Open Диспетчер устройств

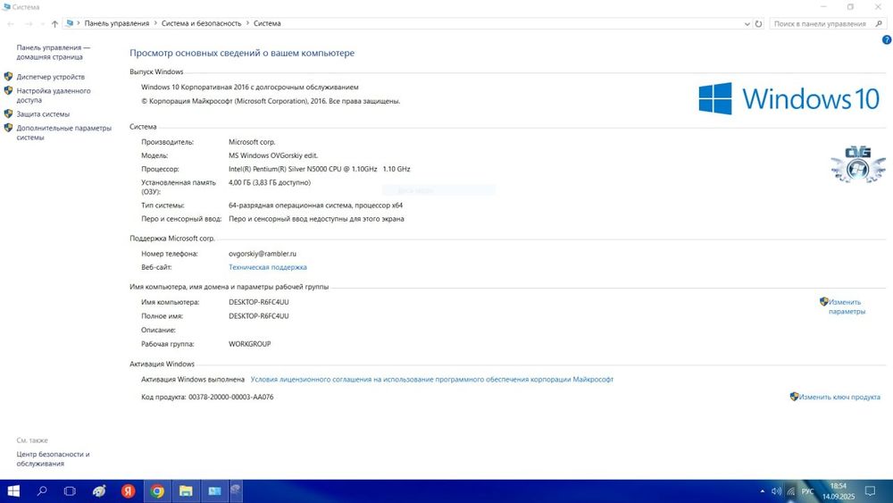coord(51,77)
